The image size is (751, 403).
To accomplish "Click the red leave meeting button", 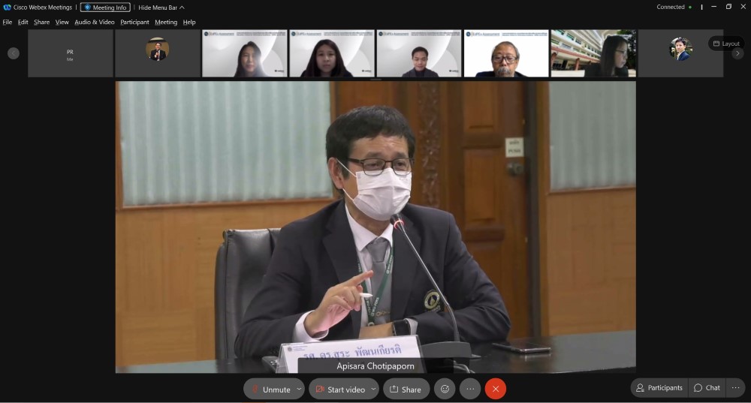I will pyautogui.click(x=495, y=389).
